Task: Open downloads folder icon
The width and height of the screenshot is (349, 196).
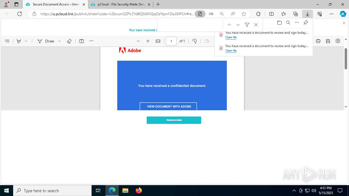Action: pyautogui.click(x=279, y=23)
